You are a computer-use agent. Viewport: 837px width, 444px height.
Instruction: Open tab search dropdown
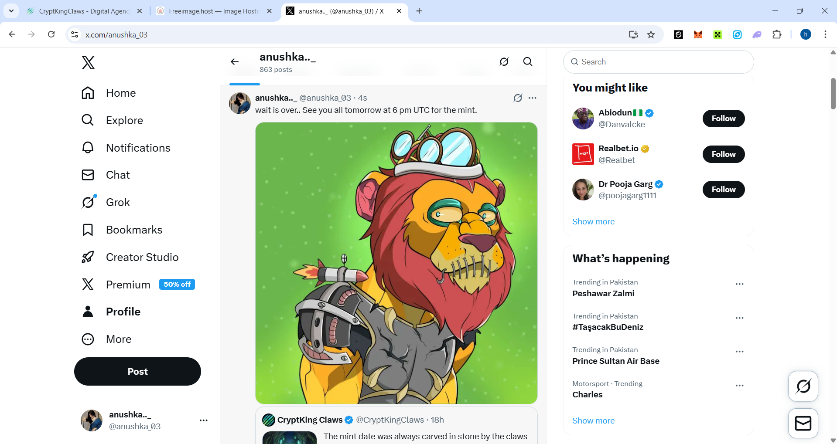coord(11,11)
